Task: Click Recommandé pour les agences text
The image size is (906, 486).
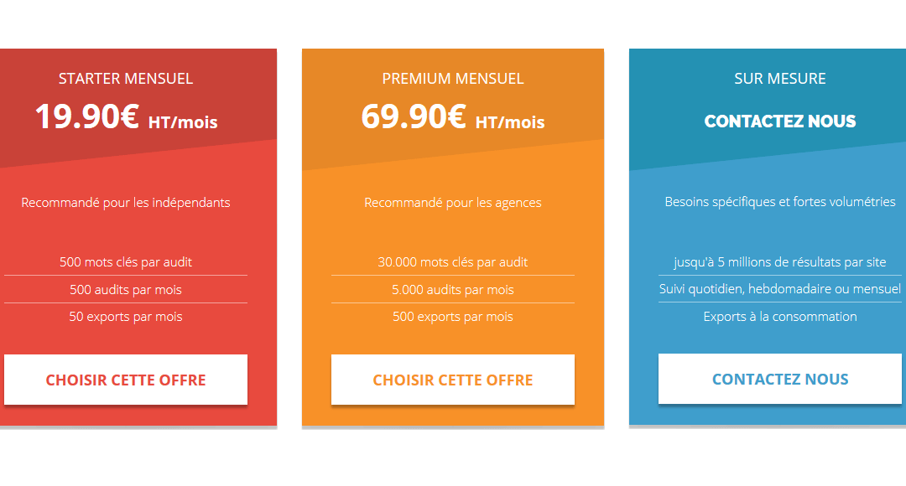Action: [x=453, y=203]
